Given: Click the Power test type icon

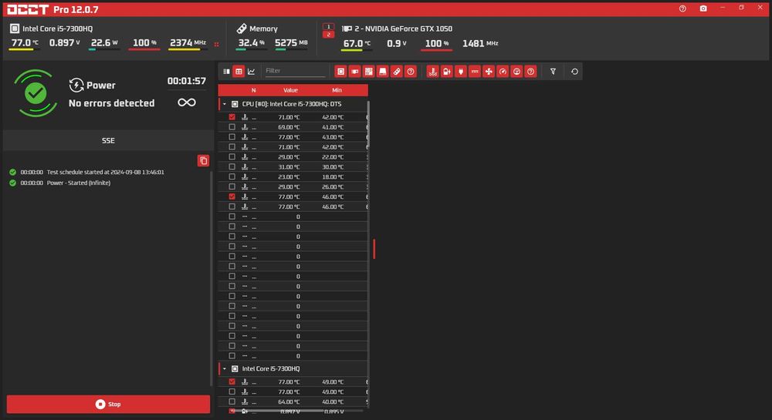Looking at the screenshot, I should (76, 85).
